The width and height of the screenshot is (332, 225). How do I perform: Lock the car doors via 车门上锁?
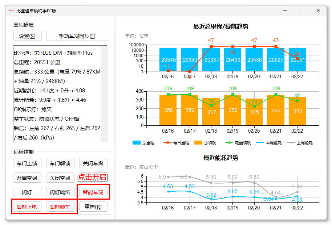[27, 163]
